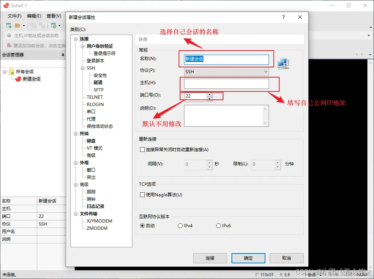Enable 连接异常关闭时自动重新连接 checkbox
Viewport: 374px width, 279px height.
pos(141,150)
